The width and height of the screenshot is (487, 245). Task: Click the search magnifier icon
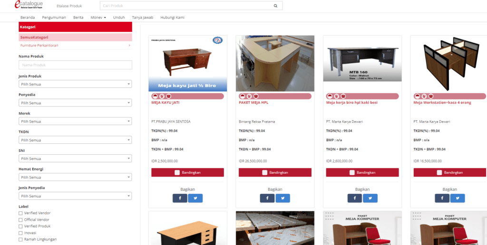coord(275,6)
